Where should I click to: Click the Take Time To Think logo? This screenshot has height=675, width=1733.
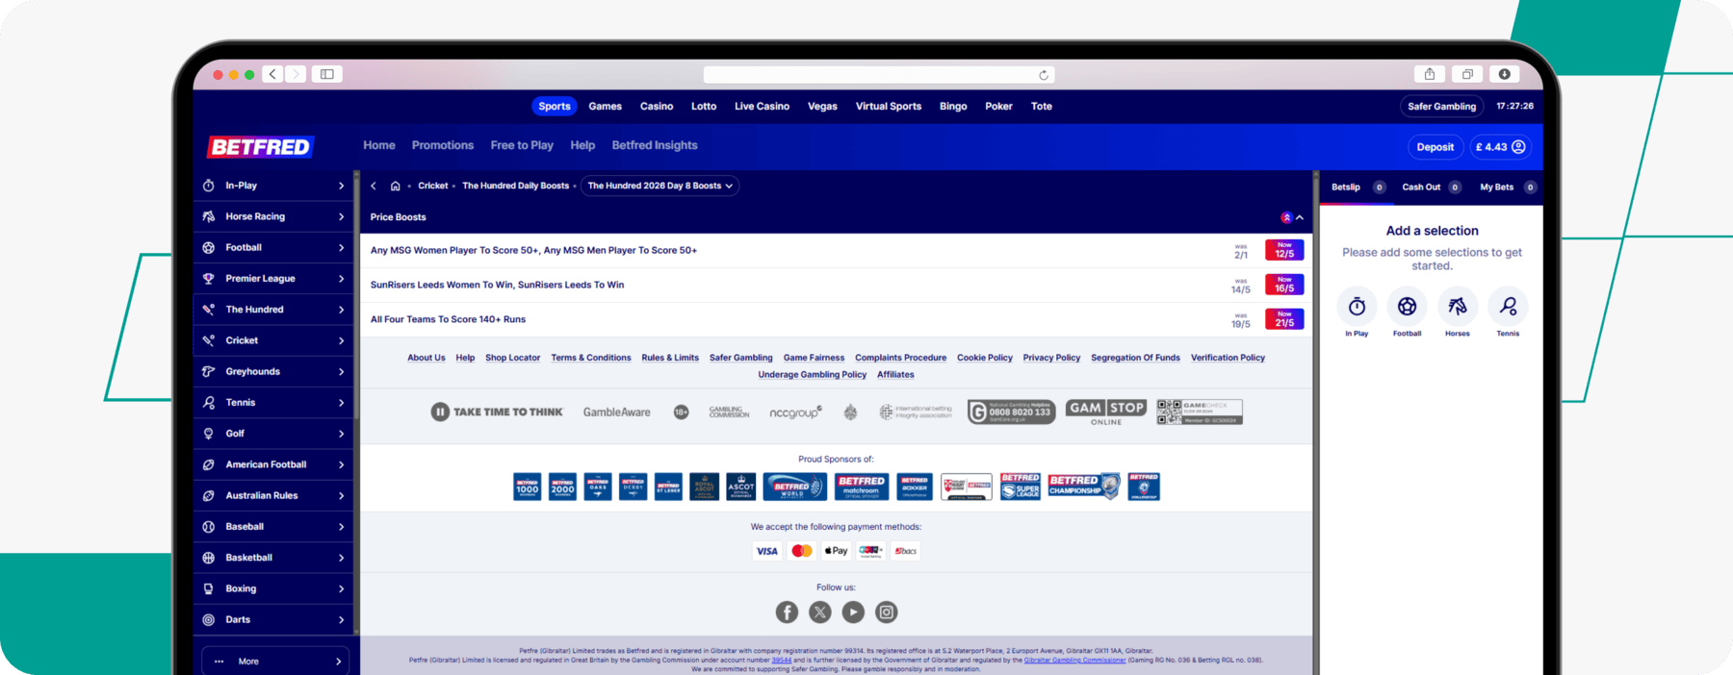(x=497, y=412)
